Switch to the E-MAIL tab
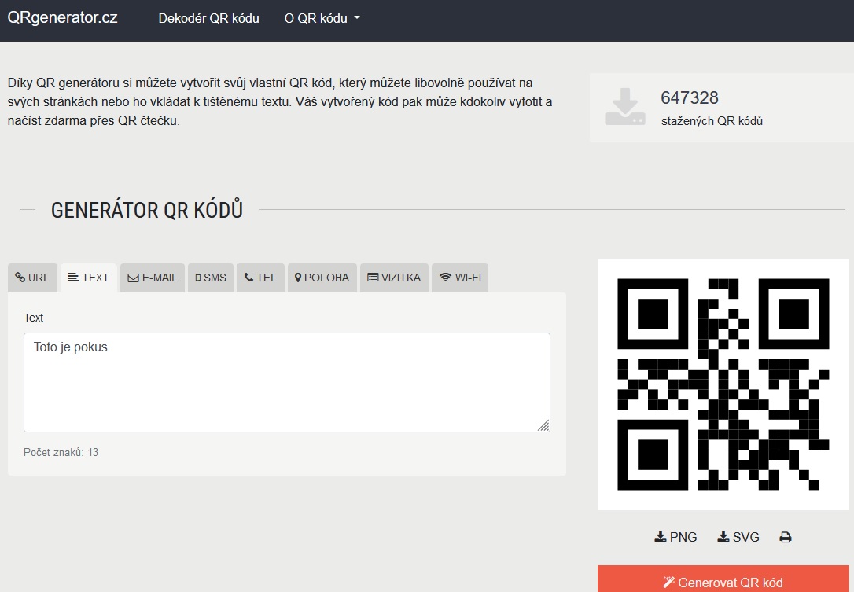The height and width of the screenshot is (592, 854). [x=153, y=278]
